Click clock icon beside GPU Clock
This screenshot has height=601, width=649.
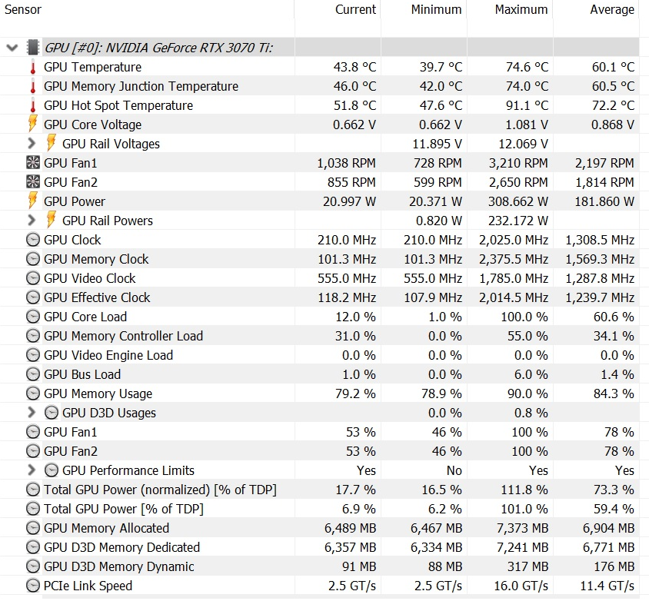(x=33, y=240)
